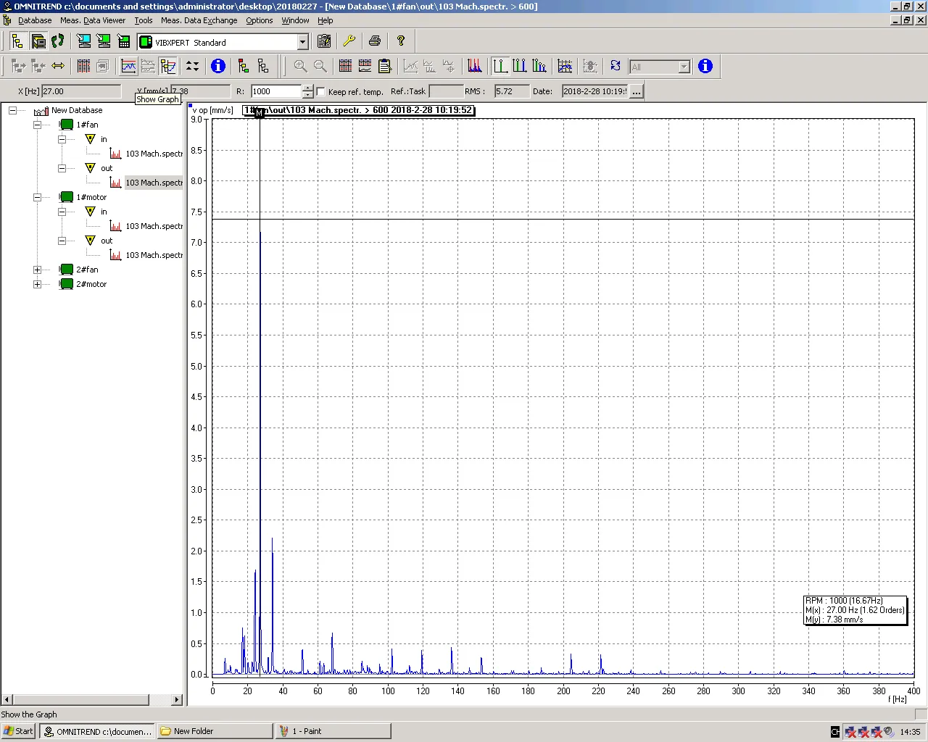Click the Start button on taskbar
Screen dimensions: 928x742
click(18, 731)
